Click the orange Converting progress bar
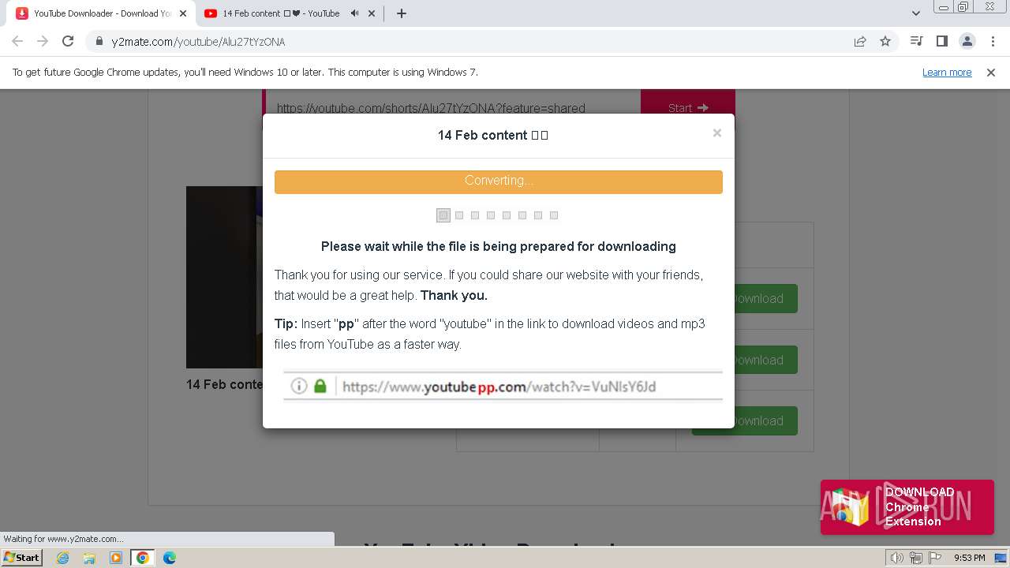This screenshot has width=1010, height=568. 499,181
